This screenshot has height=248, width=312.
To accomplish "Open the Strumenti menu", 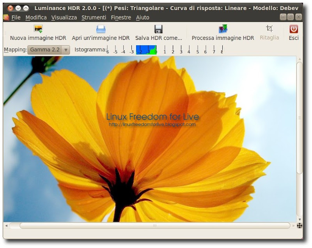I will coord(94,18).
